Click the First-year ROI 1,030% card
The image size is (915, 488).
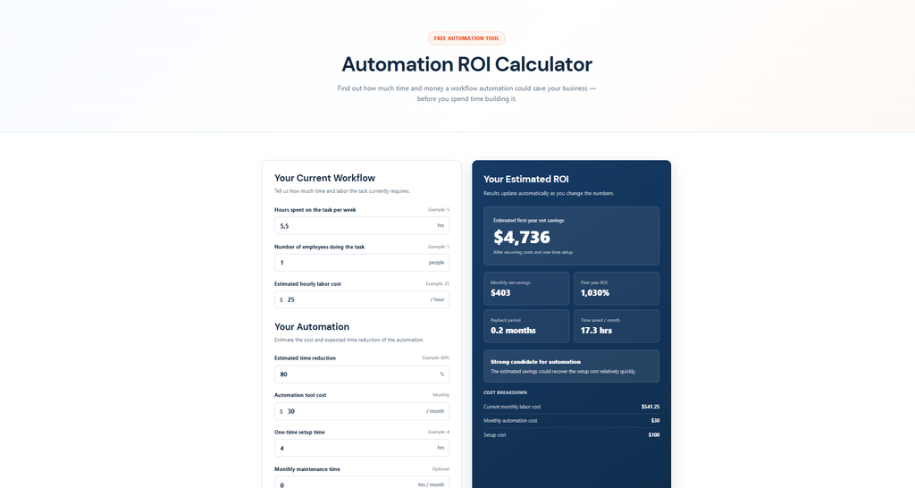tap(617, 289)
